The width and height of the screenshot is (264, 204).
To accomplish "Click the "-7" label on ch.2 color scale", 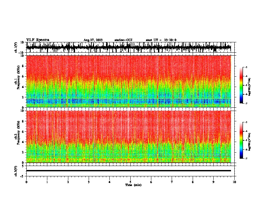I will coord(246,158).
